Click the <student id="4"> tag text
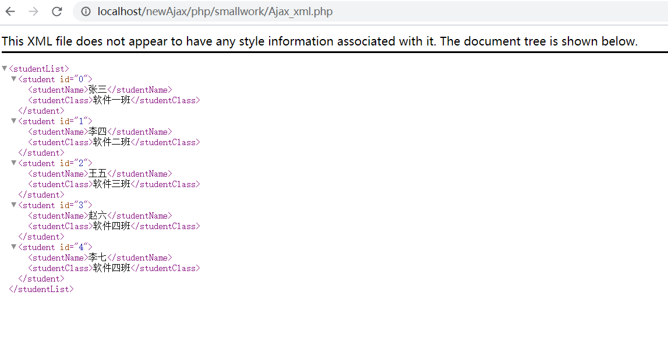Viewport: 668px width, 362px height. (x=55, y=247)
